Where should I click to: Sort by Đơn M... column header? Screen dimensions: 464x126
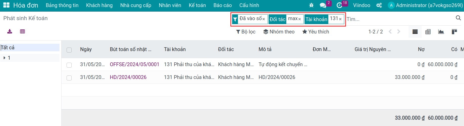[x=321, y=49]
